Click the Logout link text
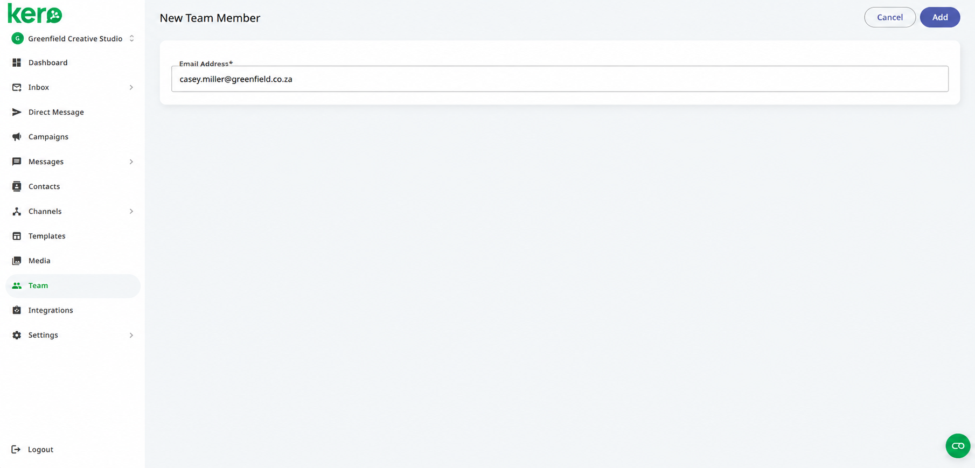This screenshot has width=975, height=468. click(x=40, y=449)
